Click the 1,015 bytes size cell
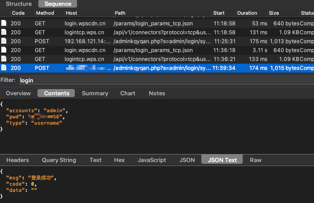The image size is (314, 203). click(x=284, y=68)
